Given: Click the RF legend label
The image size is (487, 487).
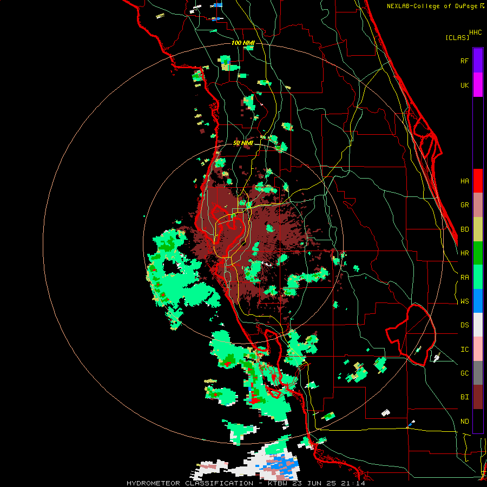Looking at the screenshot, I should [464, 61].
